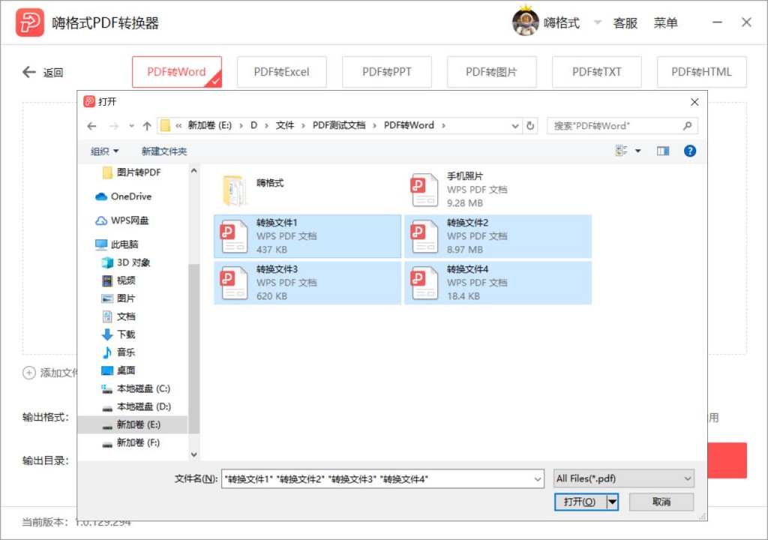This screenshot has height=540, width=768.
Task: Open 图片转PDF folder in sidebar
Action: coord(131,172)
